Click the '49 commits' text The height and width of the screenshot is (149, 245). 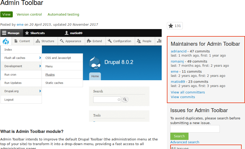pyautogui.click(x=197, y=62)
